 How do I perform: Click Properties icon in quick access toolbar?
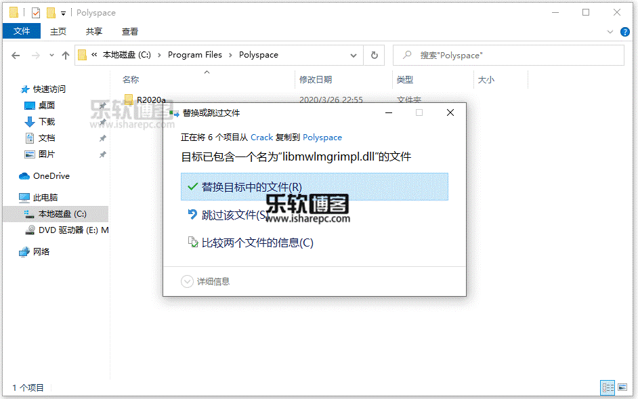[x=36, y=13]
